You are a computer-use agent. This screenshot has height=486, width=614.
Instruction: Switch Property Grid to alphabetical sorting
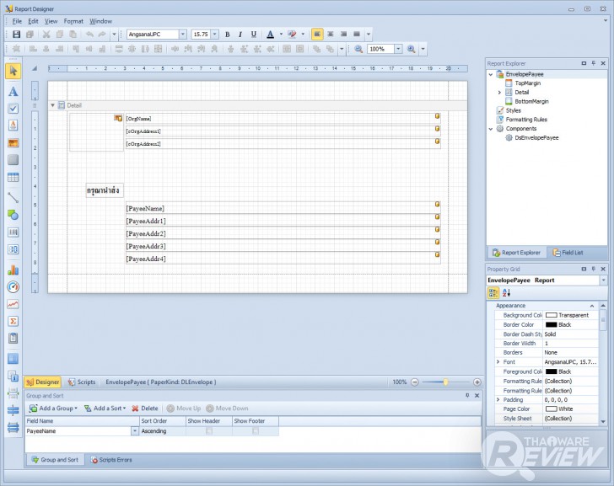pos(507,292)
